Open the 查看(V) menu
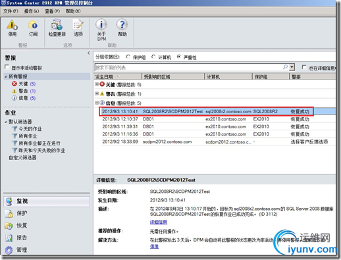The width and height of the screenshot is (341, 260). [52, 11]
